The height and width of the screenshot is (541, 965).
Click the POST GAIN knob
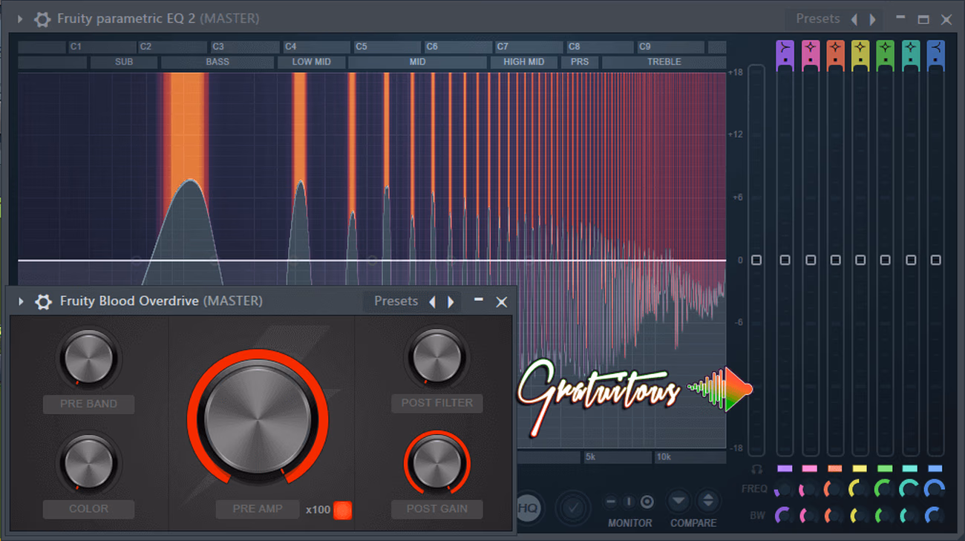coord(437,464)
